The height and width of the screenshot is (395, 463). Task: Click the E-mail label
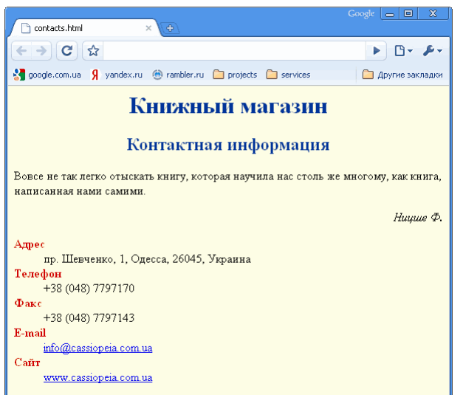30,333
